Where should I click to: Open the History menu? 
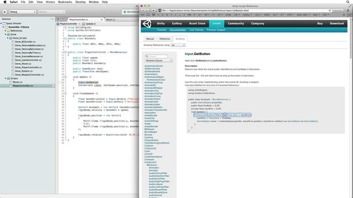tap(50, 2)
